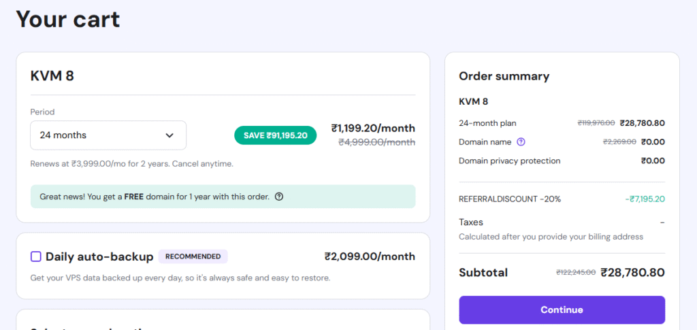
Task: Click the Order summary heading
Action: (x=504, y=76)
